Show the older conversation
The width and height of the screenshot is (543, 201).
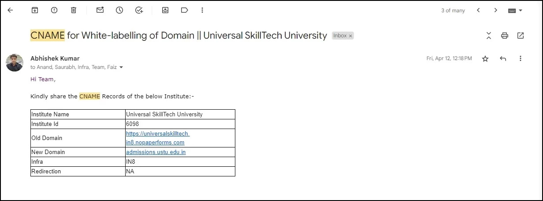point(496,10)
